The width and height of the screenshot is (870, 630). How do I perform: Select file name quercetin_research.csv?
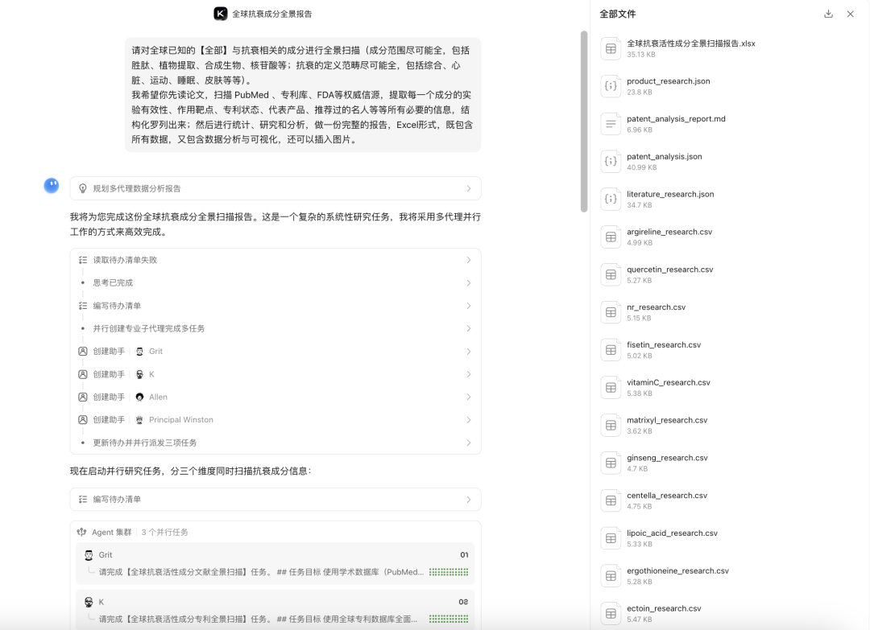tap(669, 270)
